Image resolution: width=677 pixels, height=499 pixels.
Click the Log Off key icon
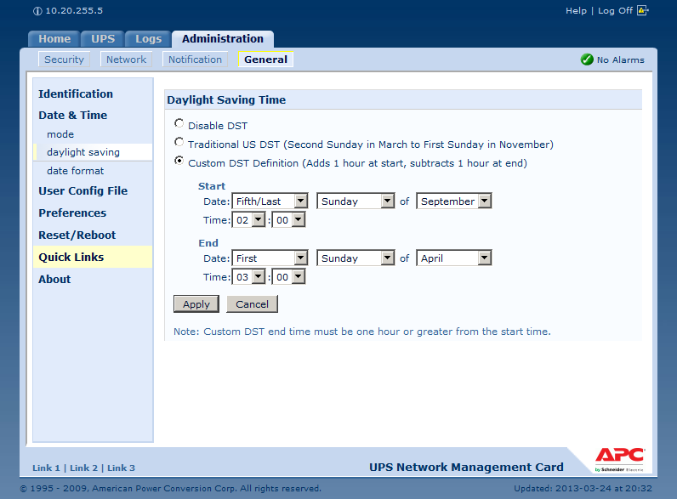point(642,11)
